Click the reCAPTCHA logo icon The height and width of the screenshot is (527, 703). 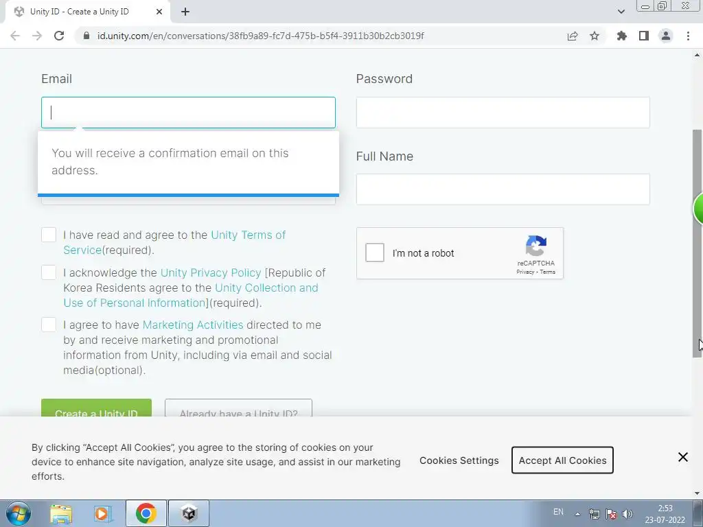click(535, 246)
